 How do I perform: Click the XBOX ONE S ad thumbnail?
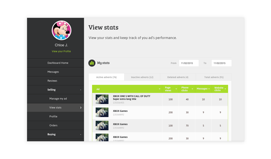click(x=102, y=99)
